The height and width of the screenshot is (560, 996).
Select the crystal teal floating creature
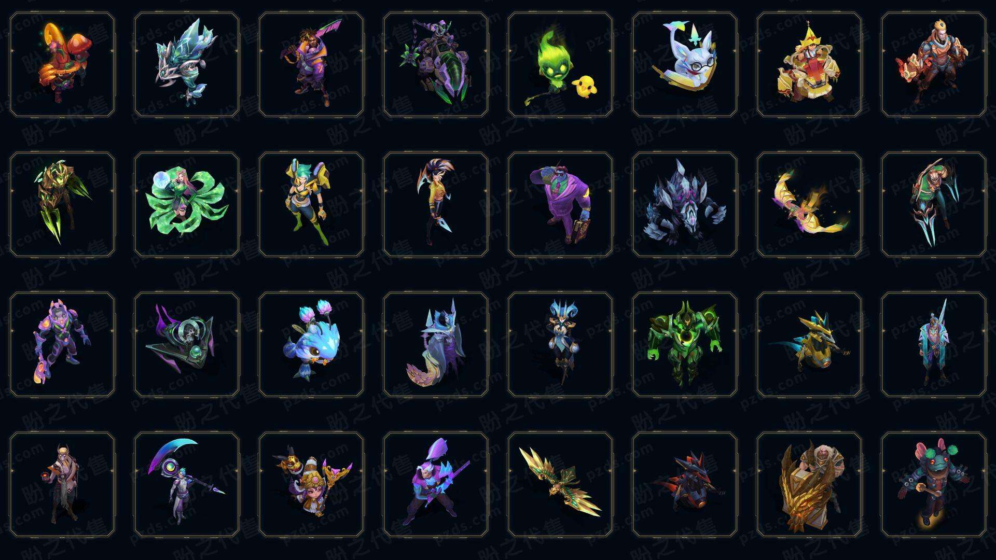pyautogui.click(x=187, y=64)
